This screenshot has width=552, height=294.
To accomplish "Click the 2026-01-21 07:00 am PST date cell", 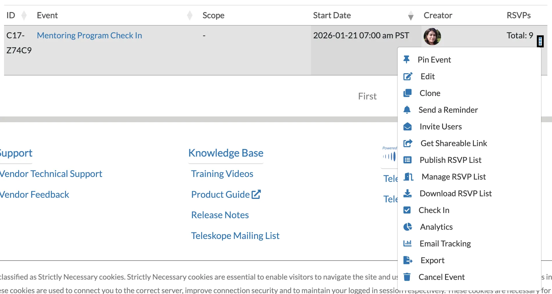I will (x=361, y=35).
